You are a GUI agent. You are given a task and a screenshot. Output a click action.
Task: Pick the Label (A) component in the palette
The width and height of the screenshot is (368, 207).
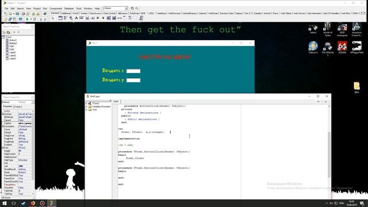[76, 18]
